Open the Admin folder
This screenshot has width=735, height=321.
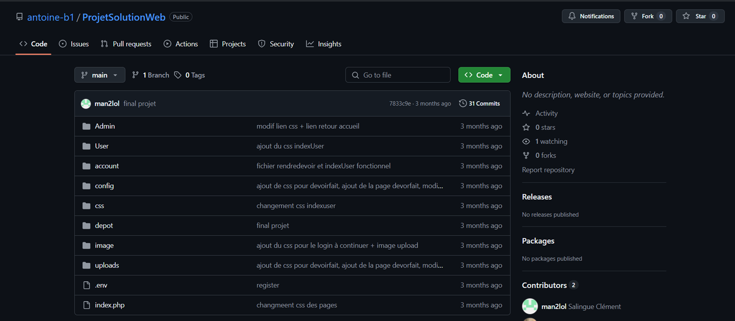tap(105, 126)
